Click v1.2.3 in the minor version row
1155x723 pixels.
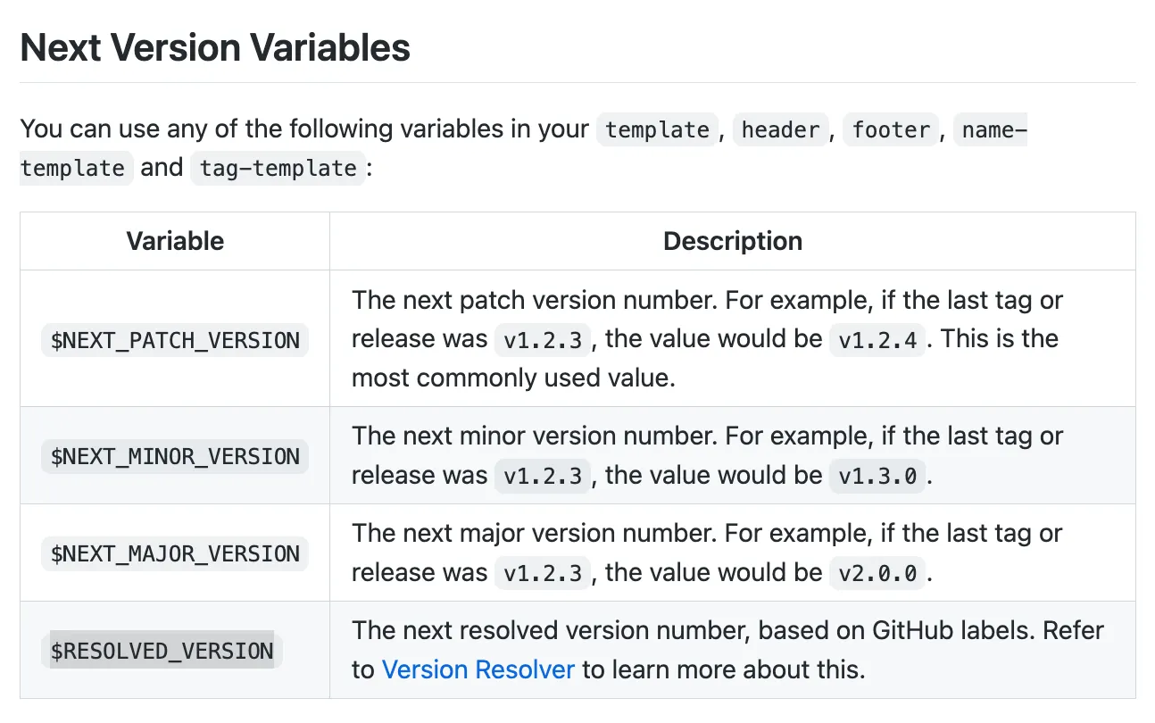tap(543, 476)
